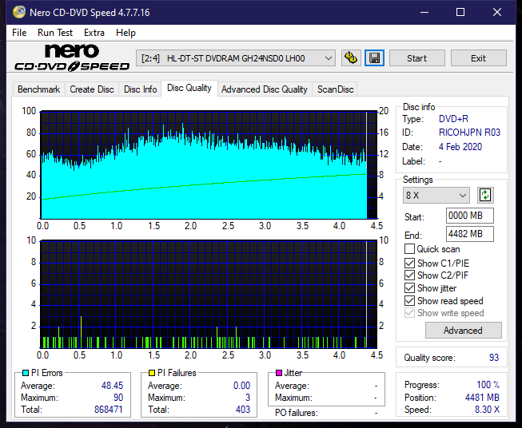Close the Nero CD-DVD Speed window
The width and height of the screenshot is (522, 428).
(x=497, y=12)
